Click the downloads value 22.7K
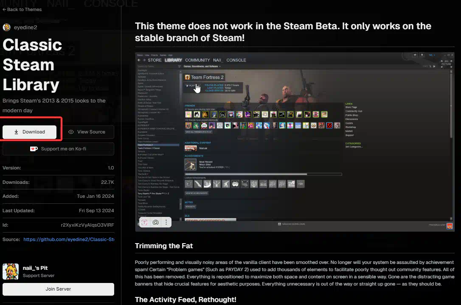The width and height of the screenshot is (461, 305). [107, 182]
